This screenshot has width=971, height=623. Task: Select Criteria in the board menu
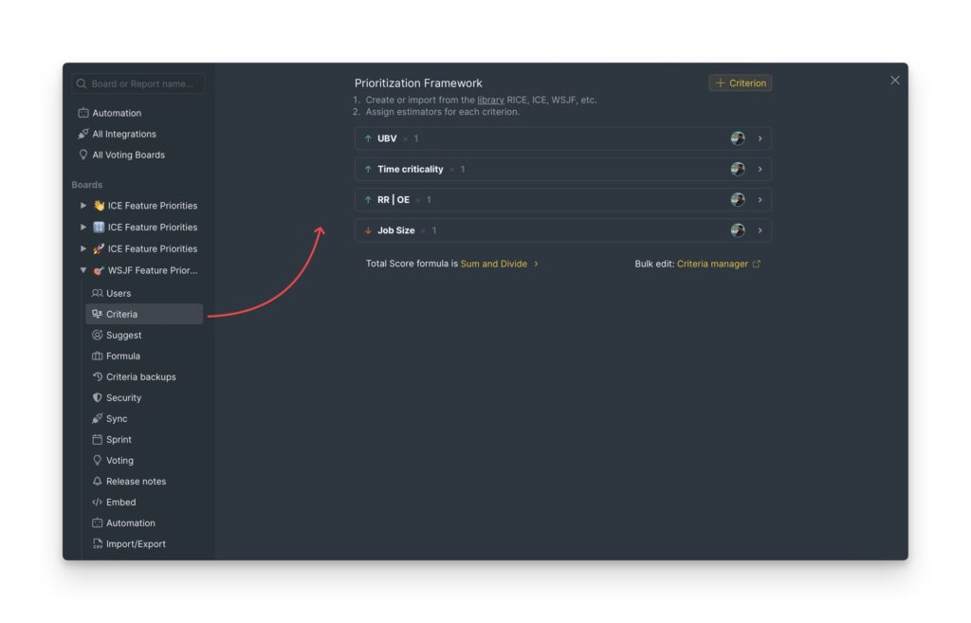pyautogui.click(x=120, y=314)
